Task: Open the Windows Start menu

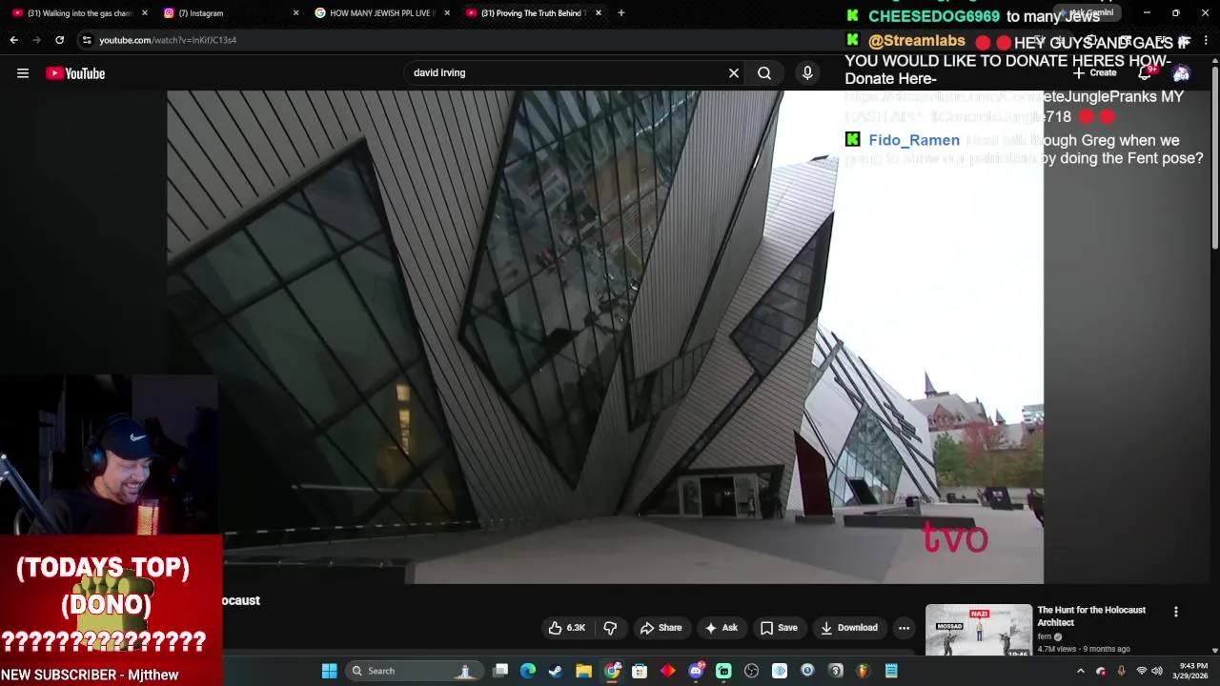Action: [x=329, y=671]
